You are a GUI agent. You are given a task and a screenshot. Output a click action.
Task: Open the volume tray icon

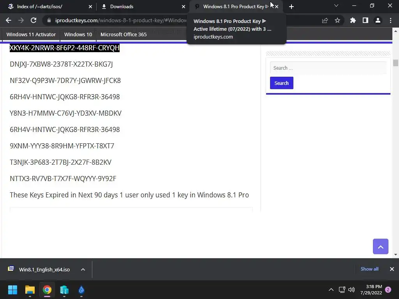(351, 290)
